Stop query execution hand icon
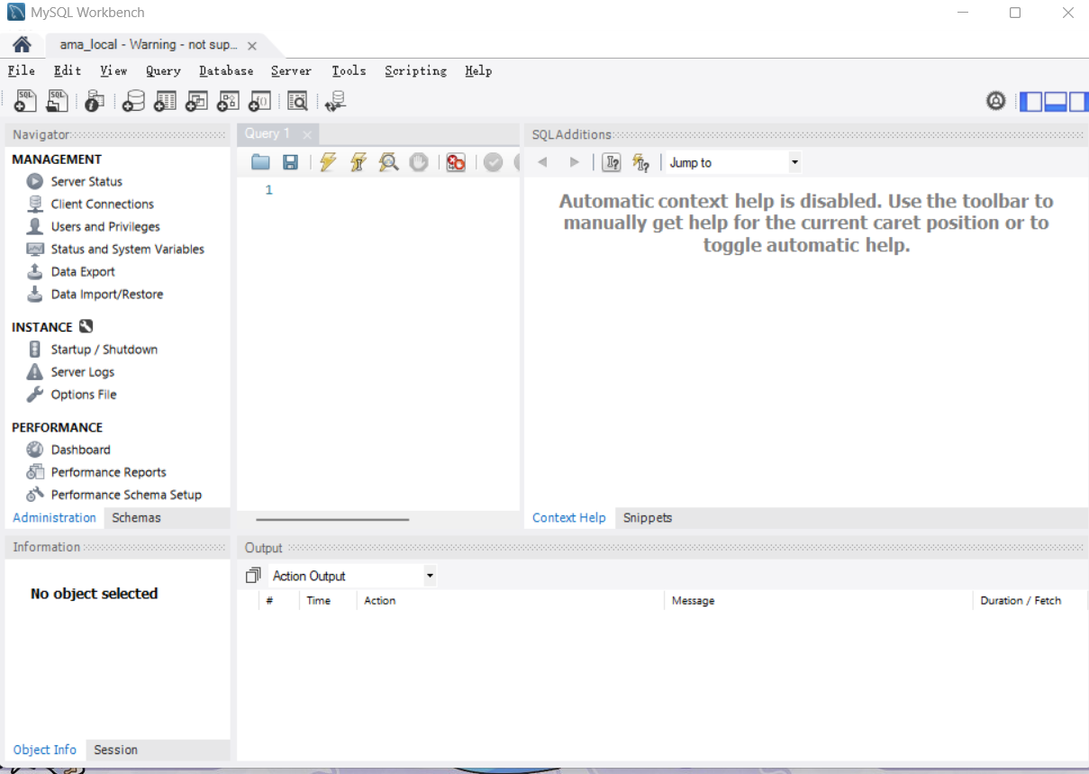The image size is (1089, 774). click(418, 162)
